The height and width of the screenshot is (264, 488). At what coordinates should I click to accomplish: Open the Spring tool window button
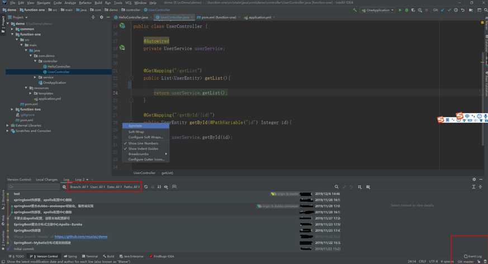70,256
